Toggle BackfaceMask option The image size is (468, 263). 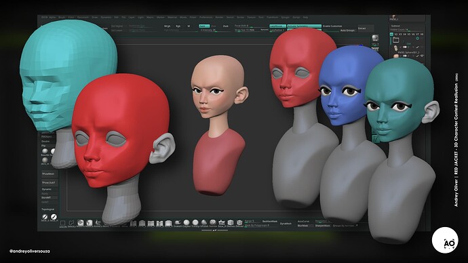[x=270, y=221]
